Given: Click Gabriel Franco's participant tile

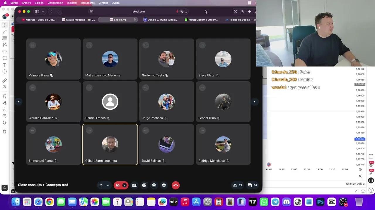Looking at the screenshot, I should pos(110,101).
